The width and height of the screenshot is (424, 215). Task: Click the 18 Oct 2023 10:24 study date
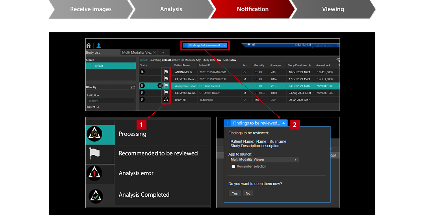(x=299, y=72)
